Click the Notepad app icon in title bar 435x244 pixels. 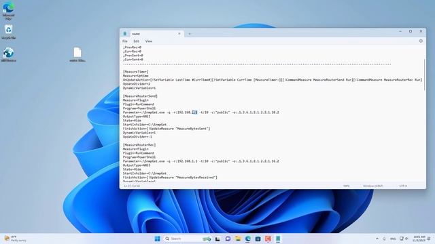125,33
